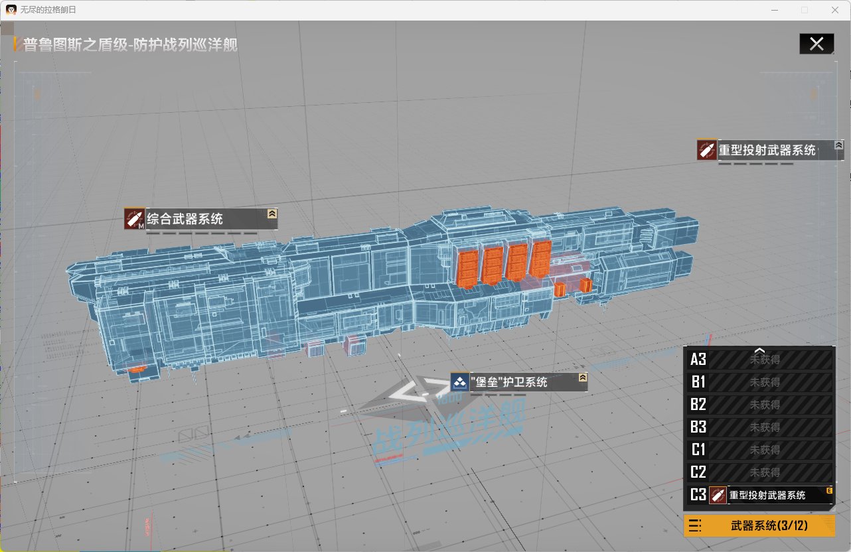
Task: Select the B1 slot row
Action: [760, 382]
